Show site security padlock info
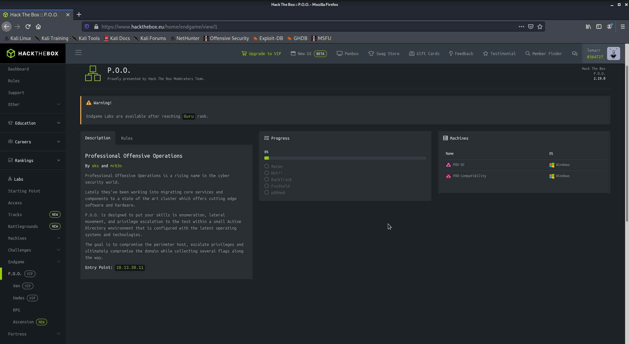The width and height of the screenshot is (629, 344). tap(96, 27)
